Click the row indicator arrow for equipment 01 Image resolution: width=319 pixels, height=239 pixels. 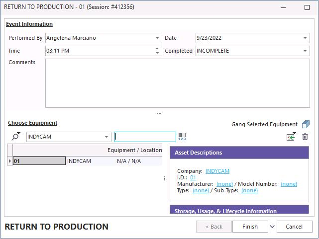coord(10,161)
